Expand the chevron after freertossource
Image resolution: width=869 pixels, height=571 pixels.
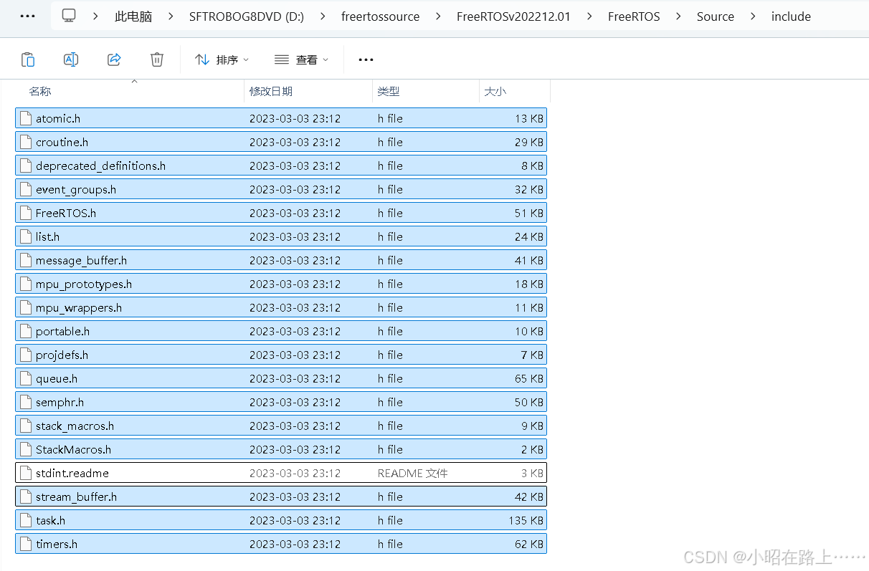pyautogui.click(x=438, y=16)
